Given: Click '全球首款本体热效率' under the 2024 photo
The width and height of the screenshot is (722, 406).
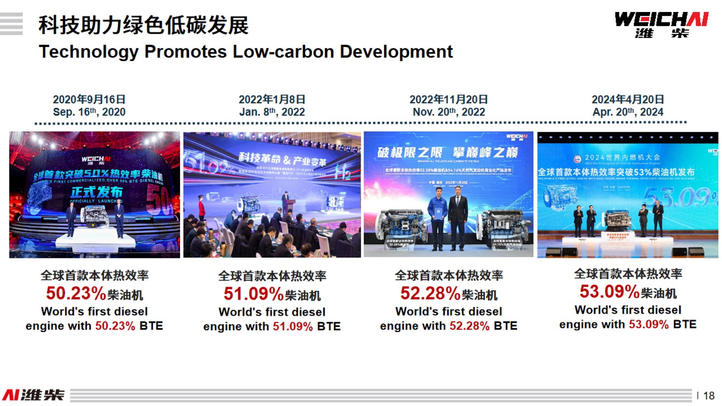Looking at the screenshot, I should 628,274.
